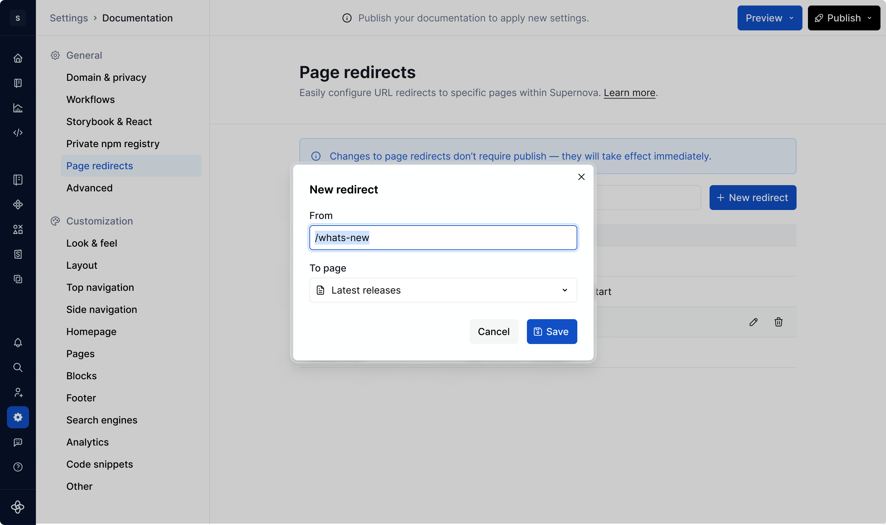Open the Help question mark icon

click(x=18, y=467)
